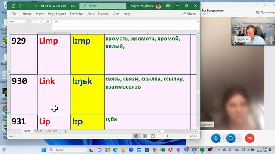Open more options dots in call window
The height and width of the screenshot is (154, 275).
pyautogui.click(x=272, y=138)
